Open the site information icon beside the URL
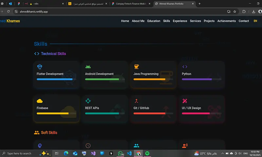The height and width of the screenshot is (157, 262). click(x=16, y=11)
